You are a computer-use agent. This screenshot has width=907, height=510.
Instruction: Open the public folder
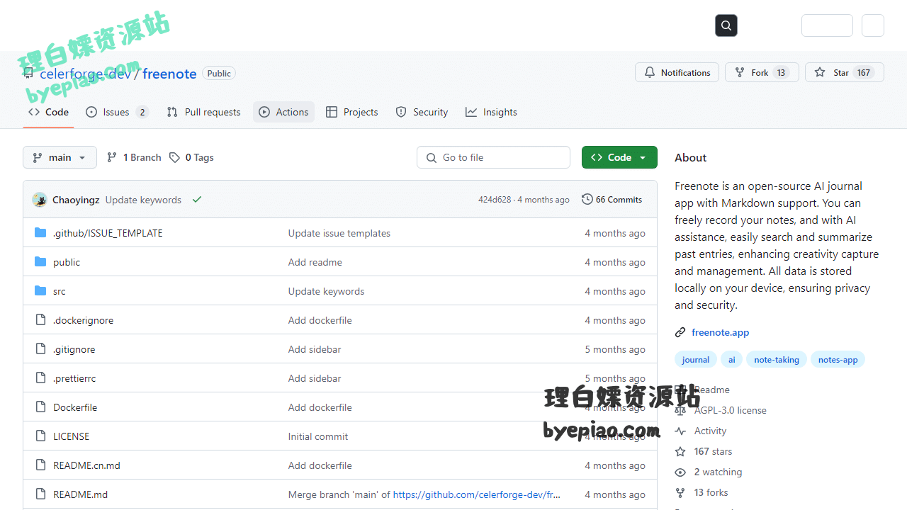pyautogui.click(x=67, y=262)
